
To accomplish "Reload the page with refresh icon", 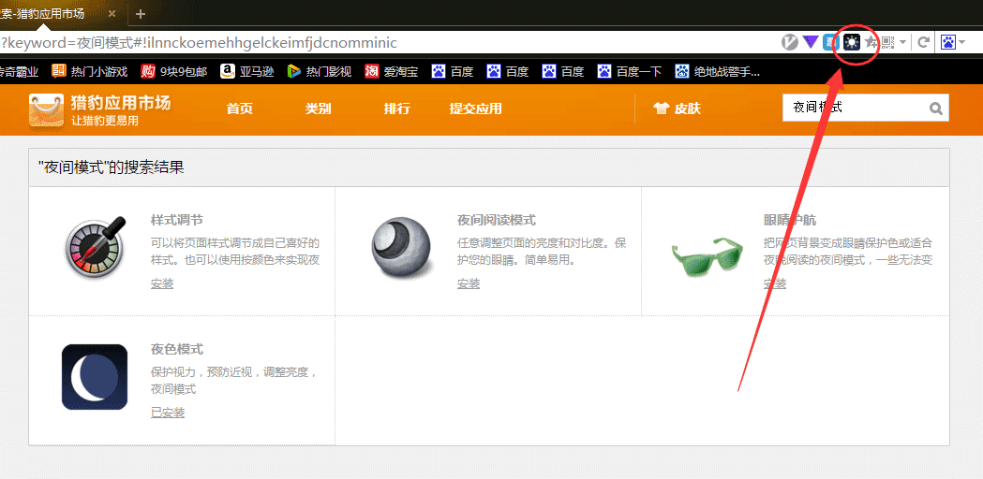I will pyautogui.click(x=923, y=43).
